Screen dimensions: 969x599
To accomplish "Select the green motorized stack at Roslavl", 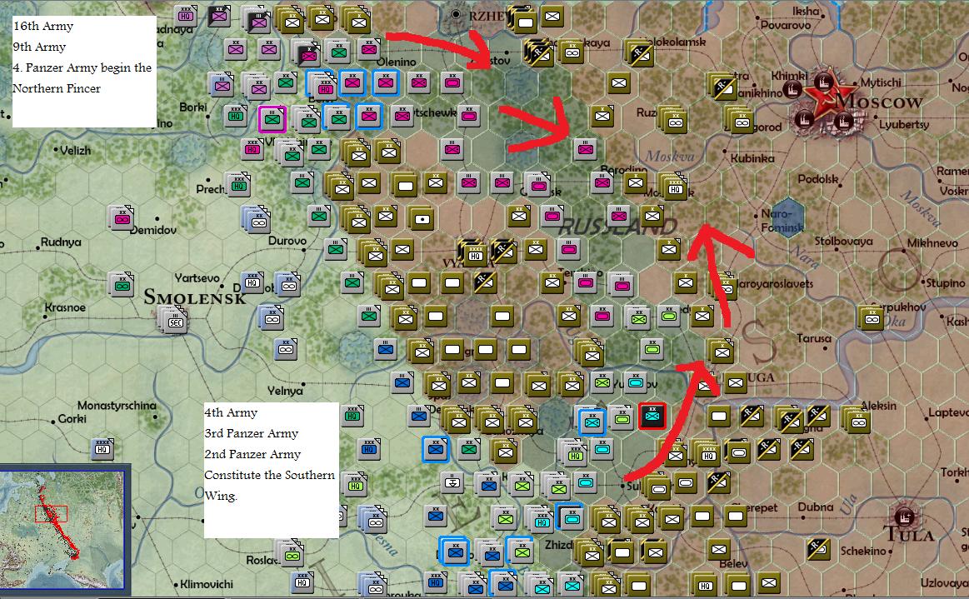I will tap(291, 555).
